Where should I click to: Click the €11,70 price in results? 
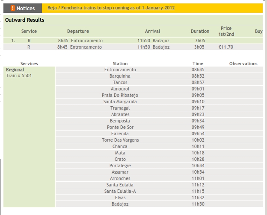click(225, 47)
